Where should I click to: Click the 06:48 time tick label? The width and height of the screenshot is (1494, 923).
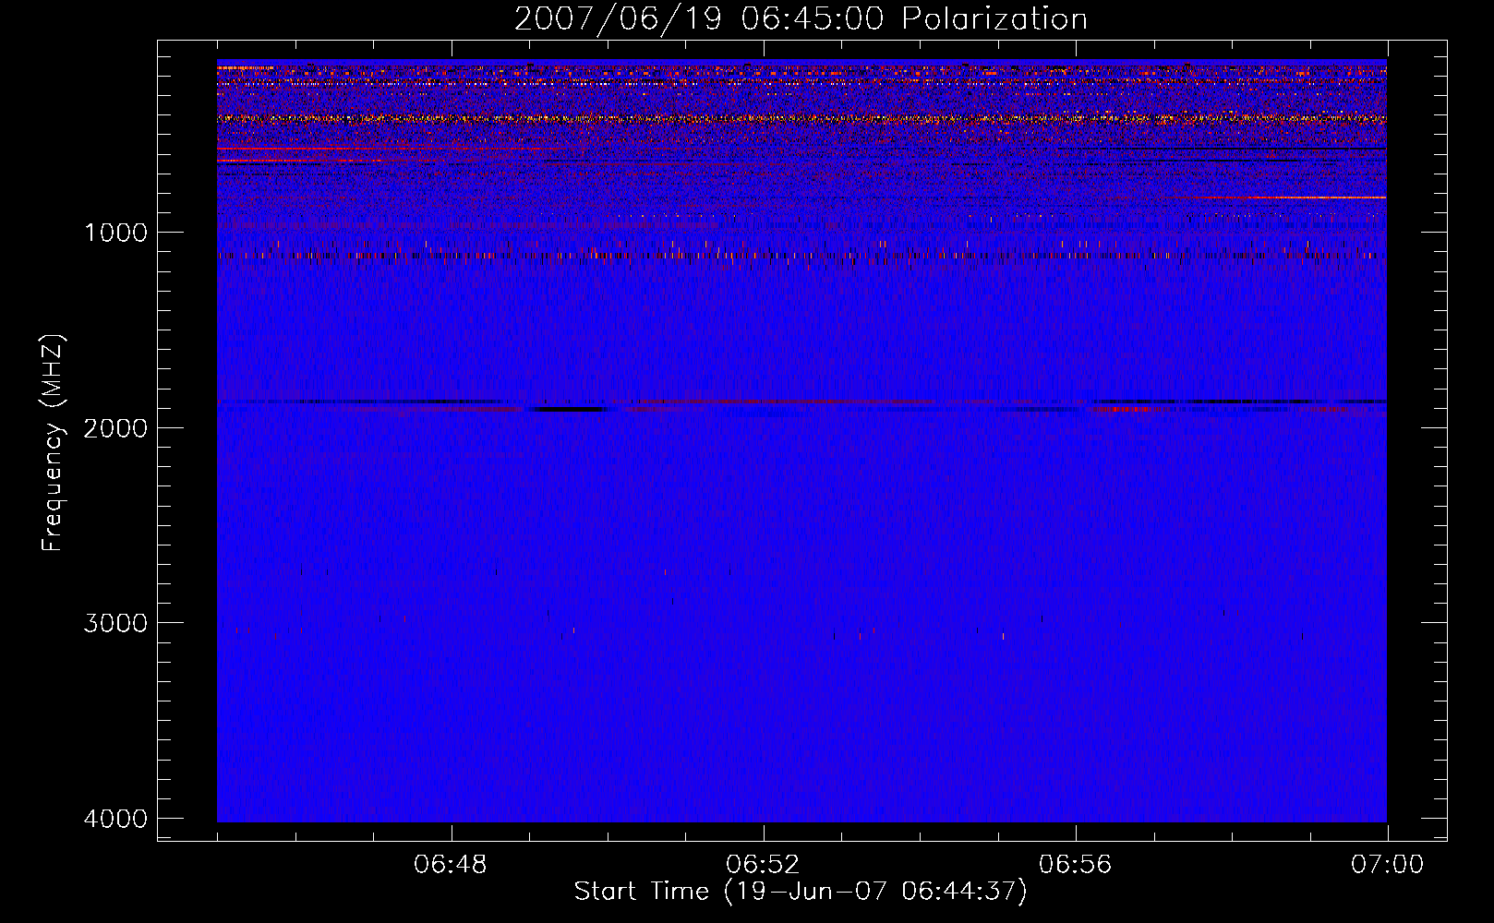(x=451, y=865)
